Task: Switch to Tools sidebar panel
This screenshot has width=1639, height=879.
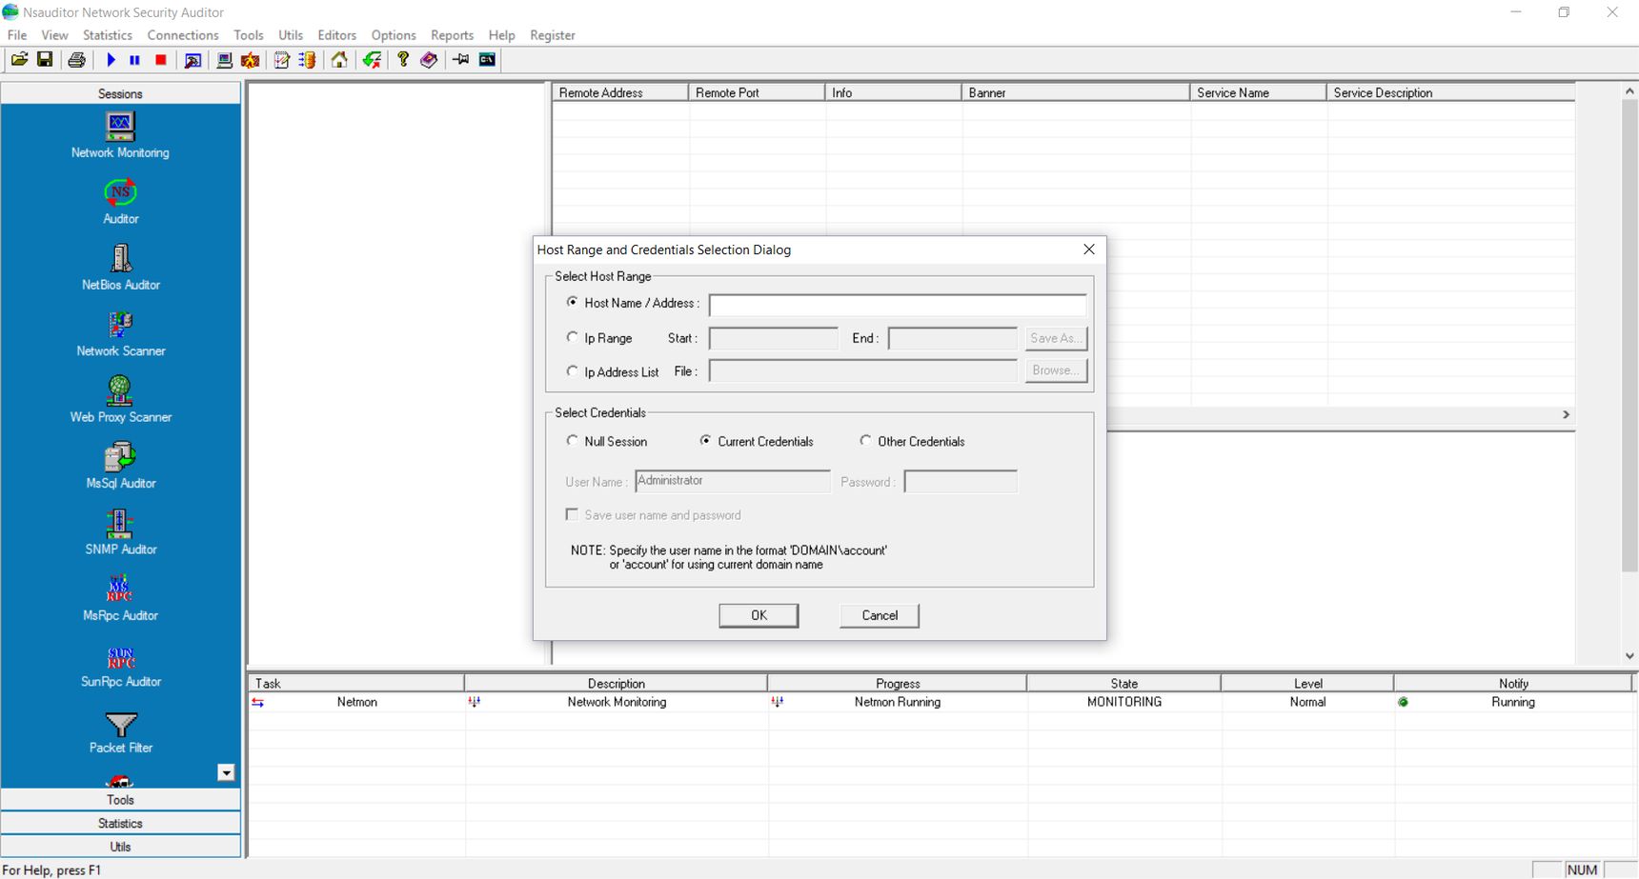Action: [x=120, y=800]
